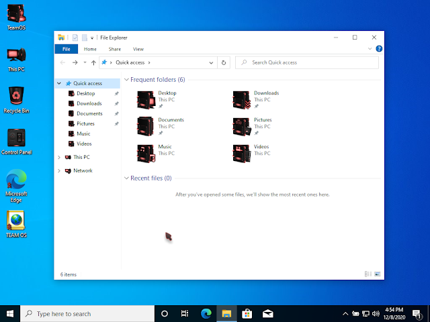Select the Microsoft Edge desktop shortcut
Image resolution: width=430 pixels, height=322 pixels.
pyautogui.click(x=16, y=186)
